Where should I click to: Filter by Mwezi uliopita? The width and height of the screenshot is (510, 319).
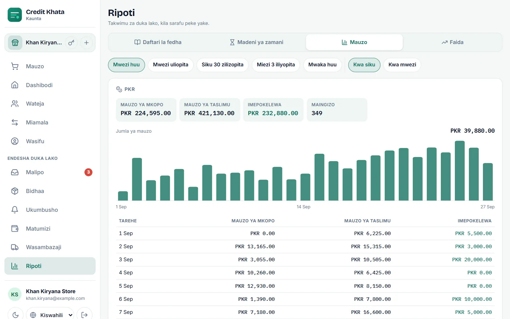point(171,65)
